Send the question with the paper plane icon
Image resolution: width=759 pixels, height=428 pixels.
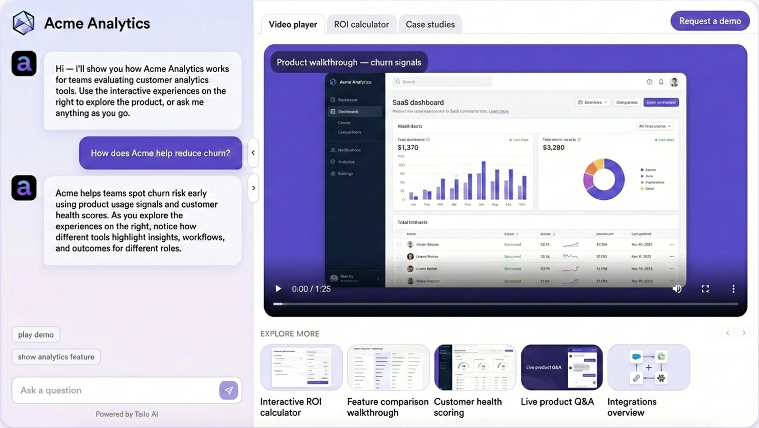point(229,390)
